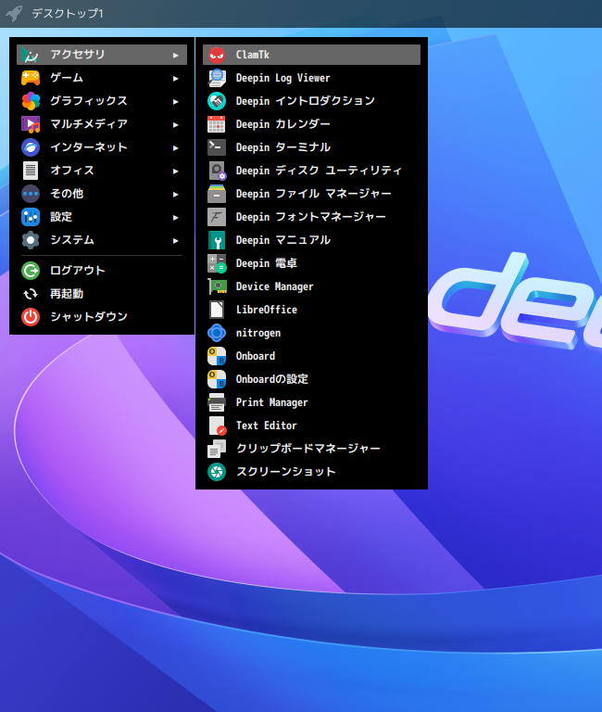Image resolution: width=602 pixels, height=712 pixels.
Task: Click the スクリーンショット label
Action: pyautogui.click(x=286, y=472)
